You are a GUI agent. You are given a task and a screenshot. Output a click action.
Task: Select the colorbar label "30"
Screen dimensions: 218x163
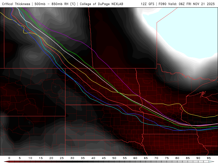[72, 158]
